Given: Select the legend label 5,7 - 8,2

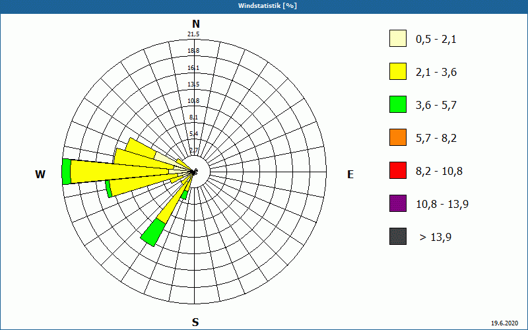Looking at the screenshot, I should pos(436,139).
